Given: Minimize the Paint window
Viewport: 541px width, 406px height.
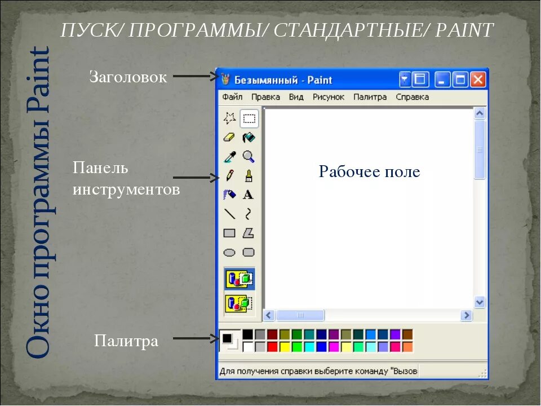Looking at the screenshot, I should click(442, 80).
